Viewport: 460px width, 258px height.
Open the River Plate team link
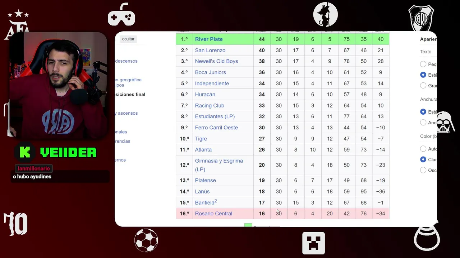209,39
